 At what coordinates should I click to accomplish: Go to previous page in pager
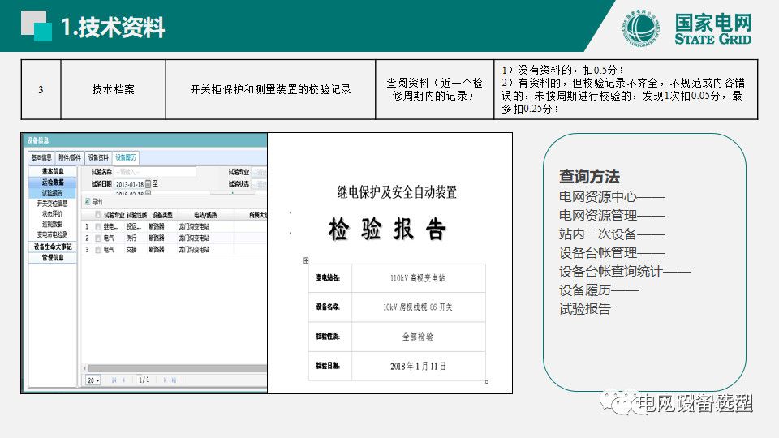pos(124,380)
